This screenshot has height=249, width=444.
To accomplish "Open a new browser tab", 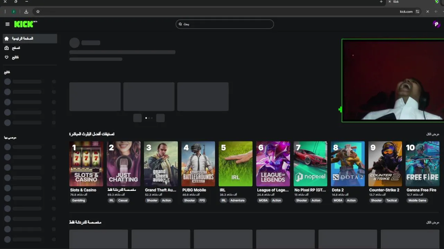I will 381,2.
